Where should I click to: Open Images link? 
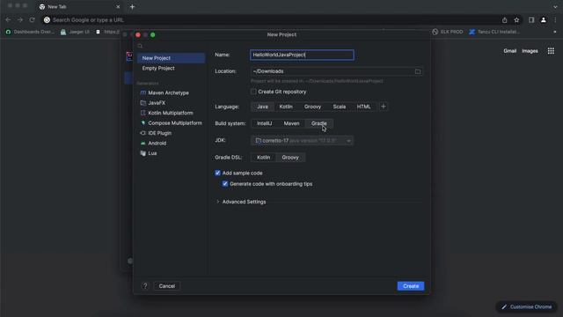[x=530, y=51]
